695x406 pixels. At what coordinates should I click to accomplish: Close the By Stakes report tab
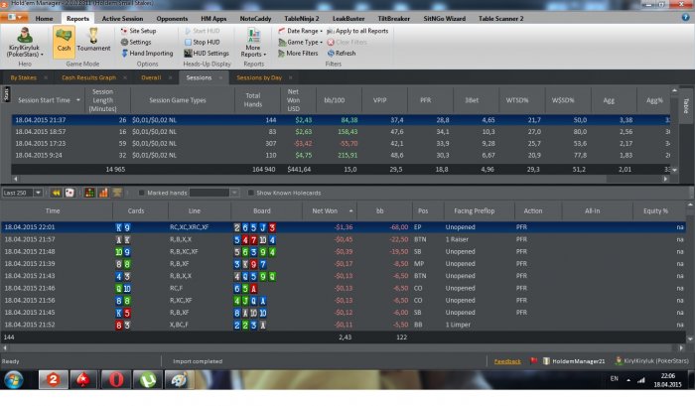(x=46, y=77)
